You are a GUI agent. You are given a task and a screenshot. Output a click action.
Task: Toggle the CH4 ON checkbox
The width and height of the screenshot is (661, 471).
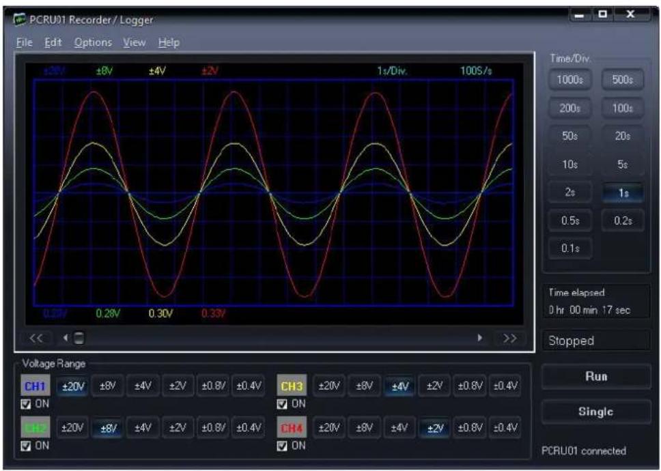click(x=282, y=446)
